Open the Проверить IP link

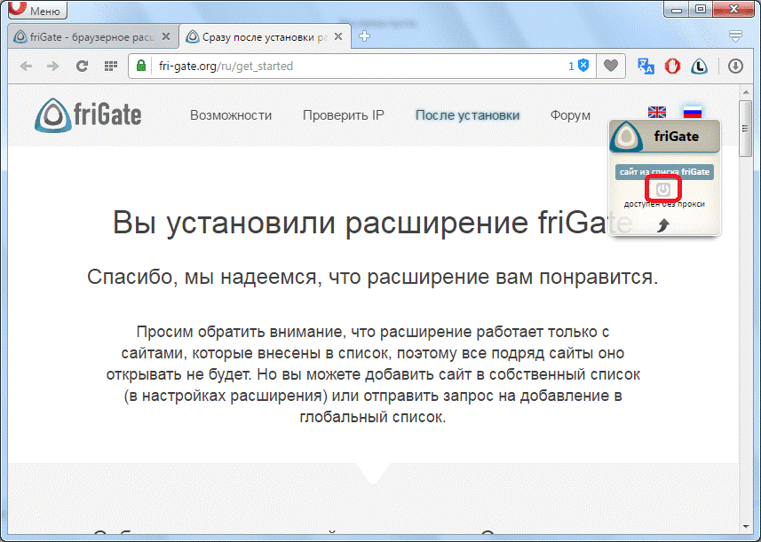pos(343,115)
